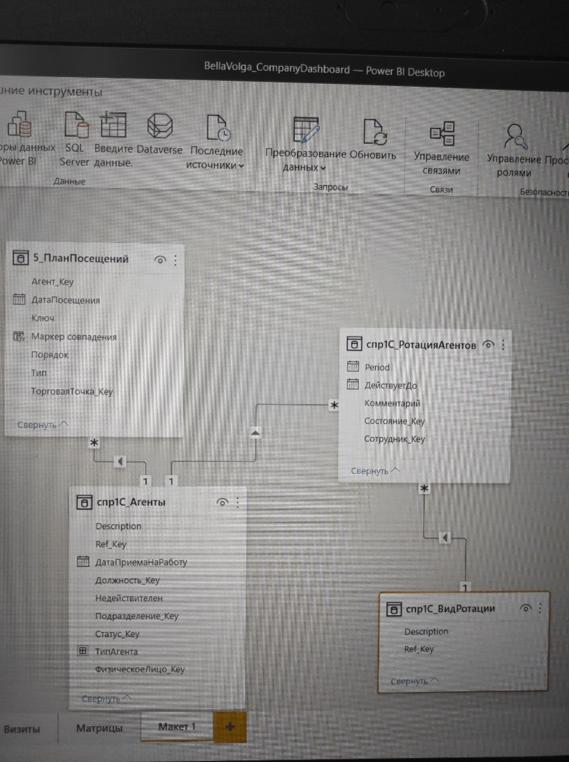Screen dimensions: 569x762
Task: Toggle visibility of спр1С_Агенты table
Action: pos(222,502)
